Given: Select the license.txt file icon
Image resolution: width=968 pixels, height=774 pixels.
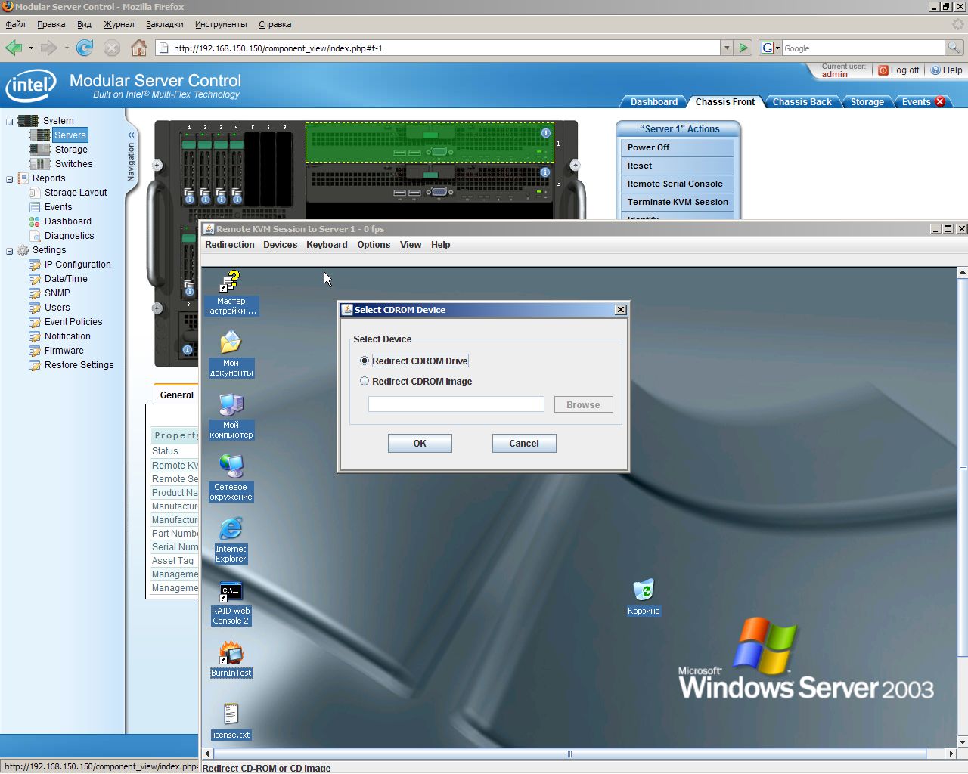Looking at the screenshot, I should (x=231, y=714).
